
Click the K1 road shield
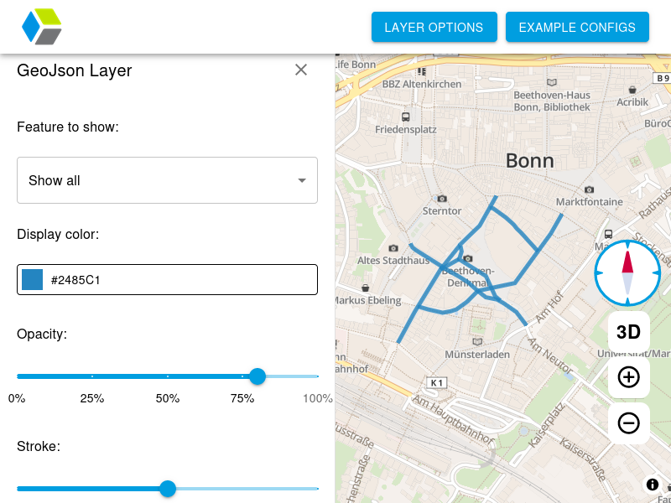tap(436, 383)
